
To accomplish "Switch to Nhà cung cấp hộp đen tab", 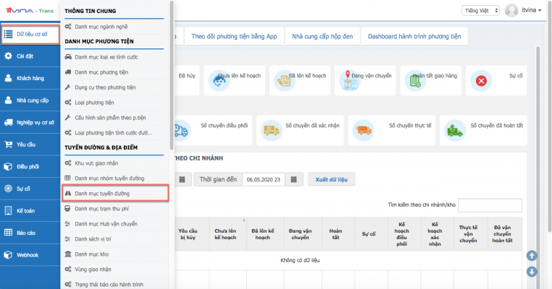I will pos(321,36).
